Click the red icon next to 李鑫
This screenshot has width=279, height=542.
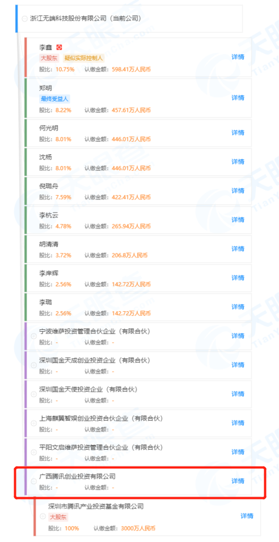pyautogui.click(x=59, y=47)
